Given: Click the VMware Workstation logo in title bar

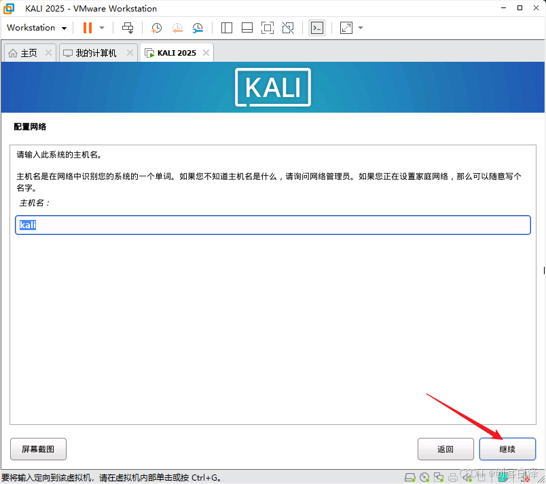Looking at the screenshot, I should coord(9,8).
